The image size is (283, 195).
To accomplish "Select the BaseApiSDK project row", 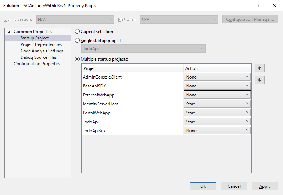I will click(x=132, y=86).
